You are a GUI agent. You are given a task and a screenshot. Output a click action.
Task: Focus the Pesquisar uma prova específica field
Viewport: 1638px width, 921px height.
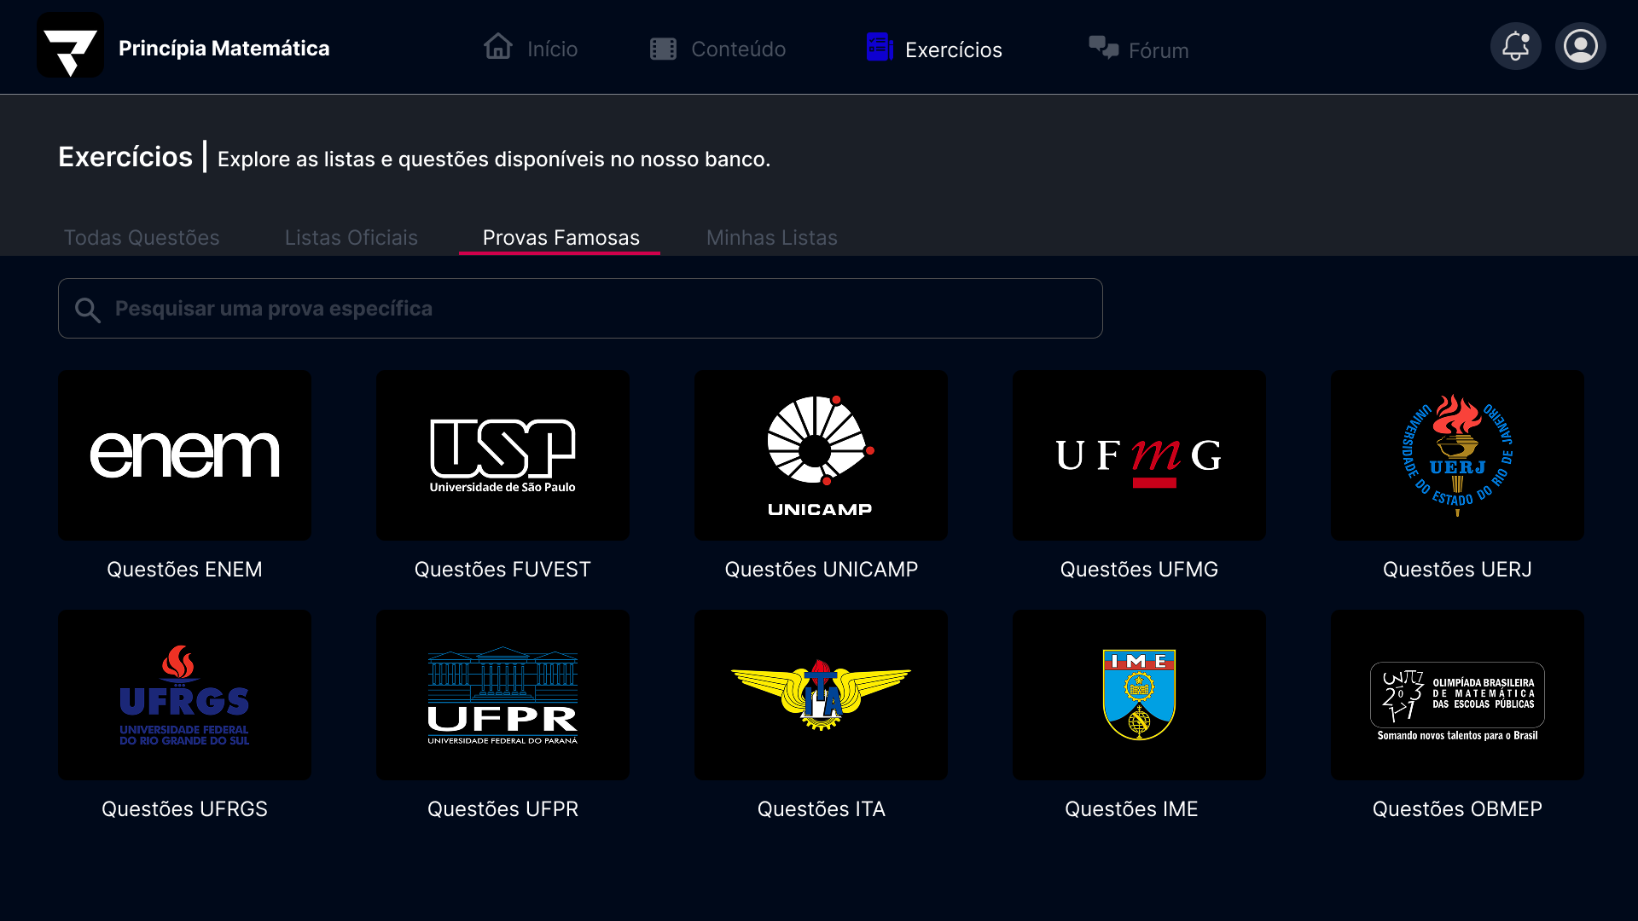(x=580, y=308)
